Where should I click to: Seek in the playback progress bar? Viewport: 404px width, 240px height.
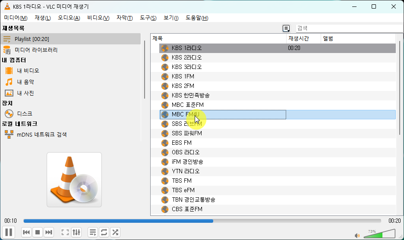tap(202, 221)
